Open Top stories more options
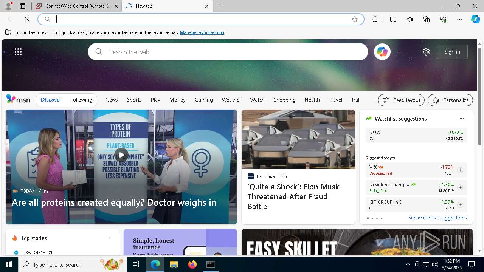 coord(108,238)
